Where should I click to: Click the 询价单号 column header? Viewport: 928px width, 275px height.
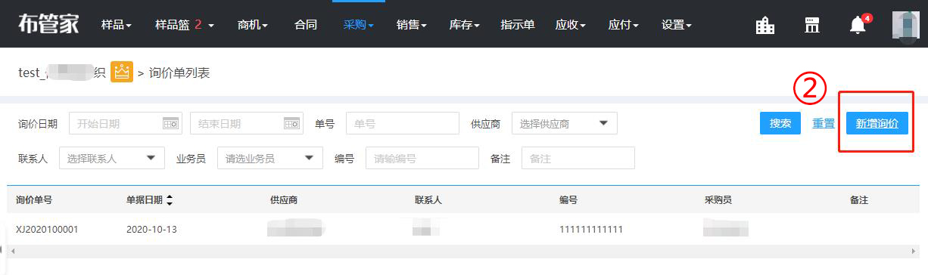pyautogui.click(x=34, y=200)
